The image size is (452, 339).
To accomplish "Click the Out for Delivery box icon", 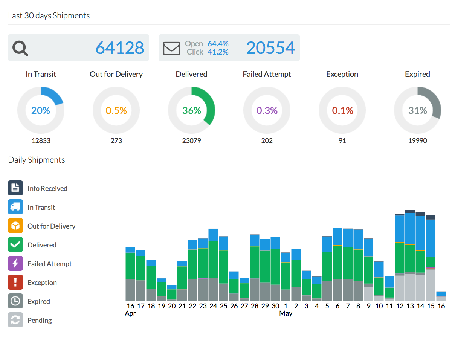I will click(x=15, y=226).
